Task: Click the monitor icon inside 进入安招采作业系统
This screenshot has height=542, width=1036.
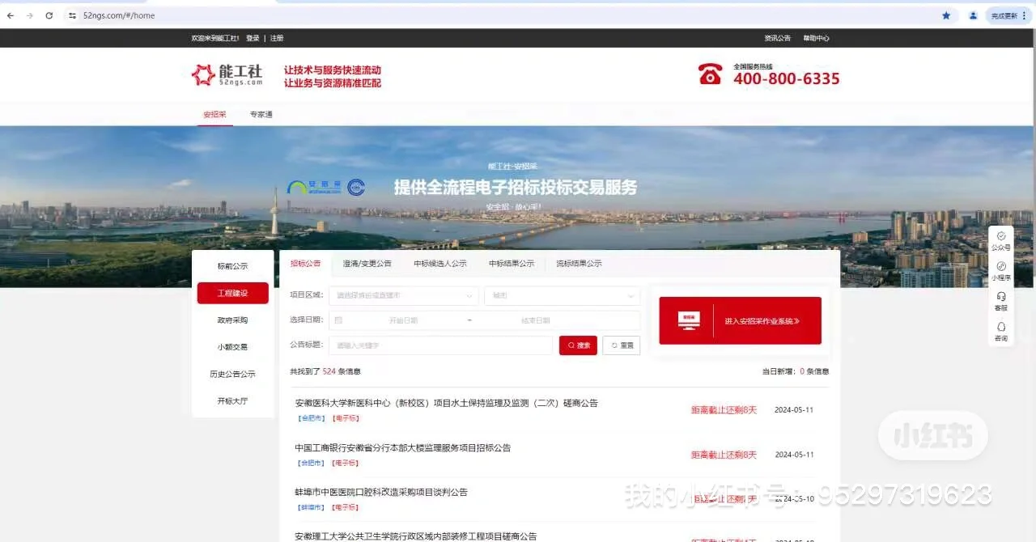Action: (x=688, y=320)
